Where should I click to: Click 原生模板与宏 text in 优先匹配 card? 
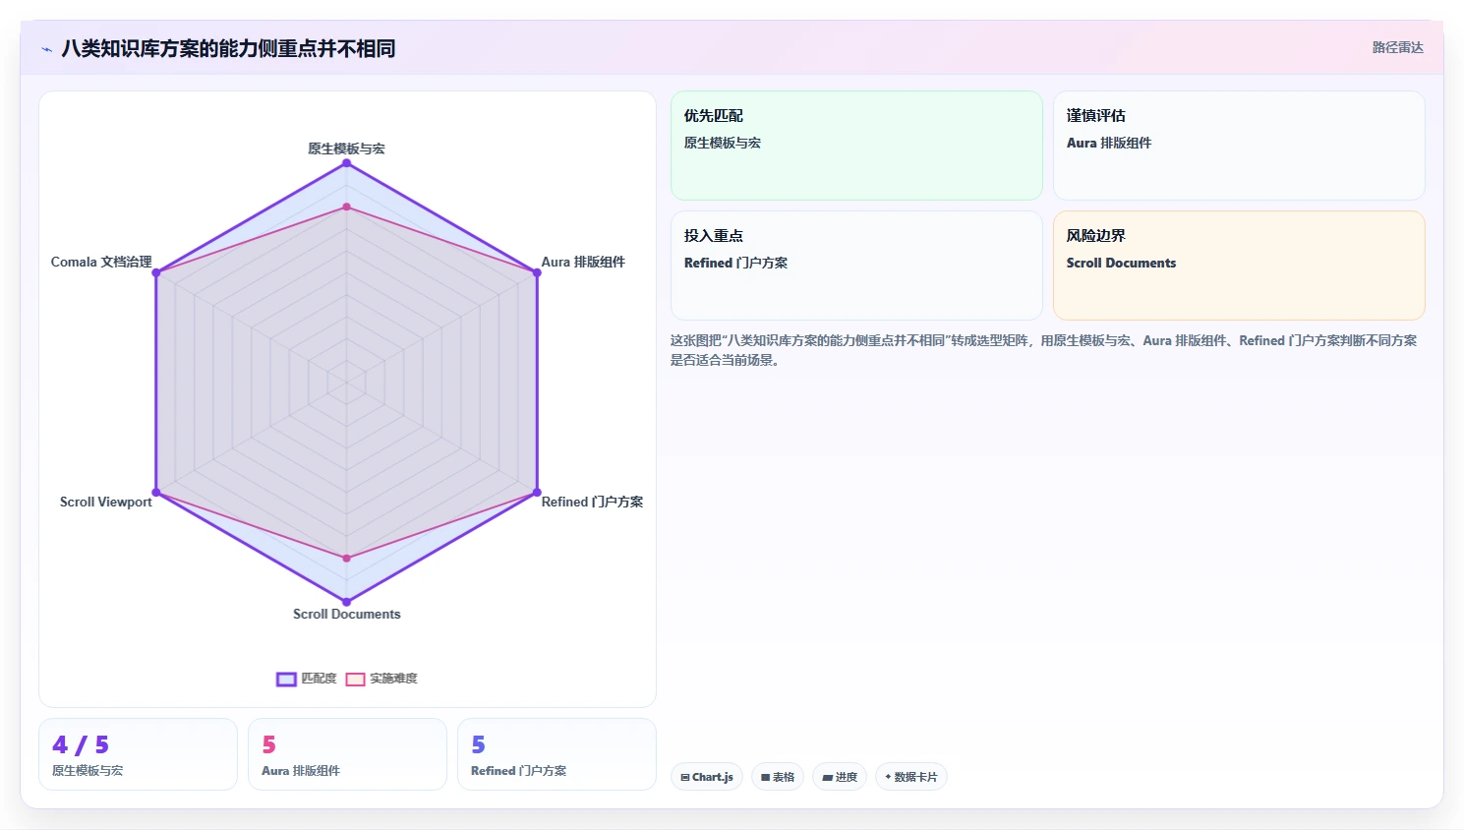point(723,143)
